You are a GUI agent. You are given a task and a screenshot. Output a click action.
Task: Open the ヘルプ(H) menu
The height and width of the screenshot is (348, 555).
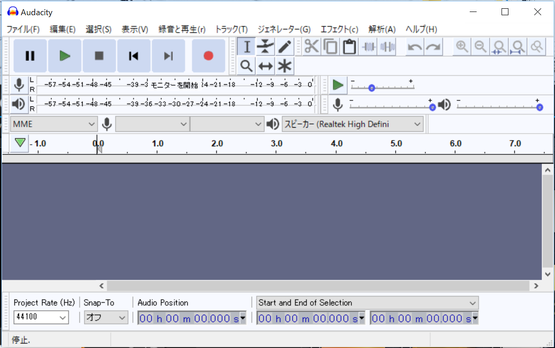coord(421,29)
